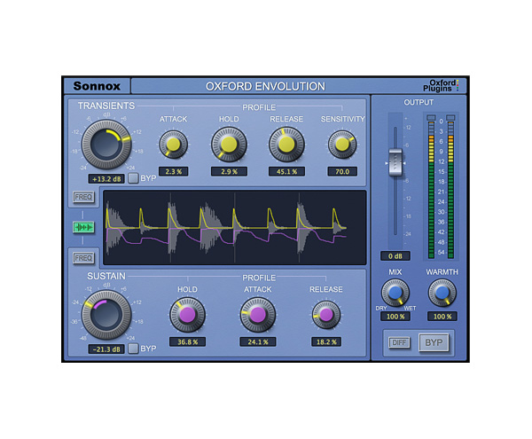Image resolution: width=532 pixels, height=439 pixels.
Task: Click the Output fader handle
Action: tap(395, 162)
